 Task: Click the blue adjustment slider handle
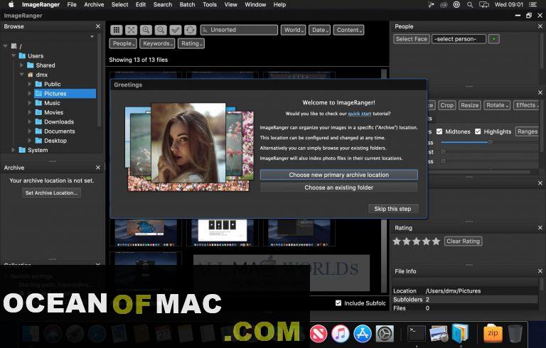point(491,142)
